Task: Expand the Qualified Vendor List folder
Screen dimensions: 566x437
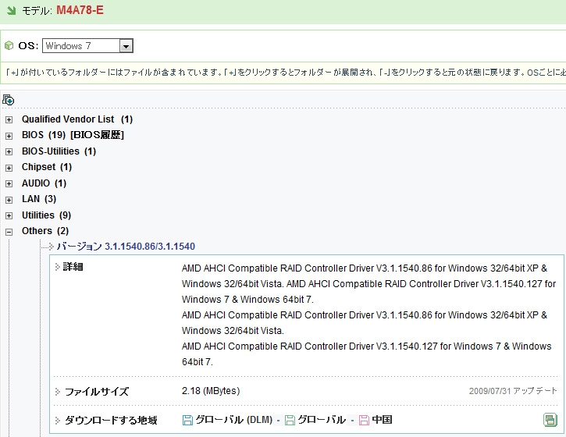Action: 9,120
